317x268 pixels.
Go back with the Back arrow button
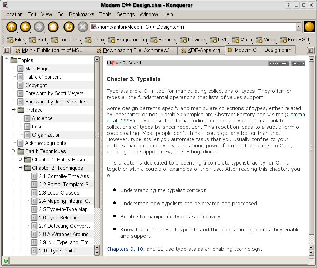coord(25,27)
